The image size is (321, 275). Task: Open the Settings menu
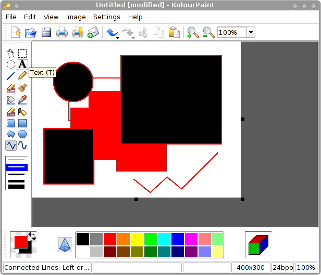106,17
